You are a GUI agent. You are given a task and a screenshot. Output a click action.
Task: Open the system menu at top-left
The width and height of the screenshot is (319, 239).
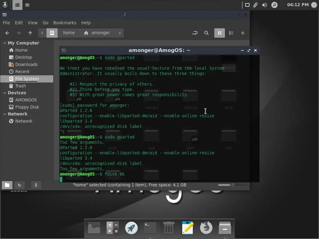5,5
